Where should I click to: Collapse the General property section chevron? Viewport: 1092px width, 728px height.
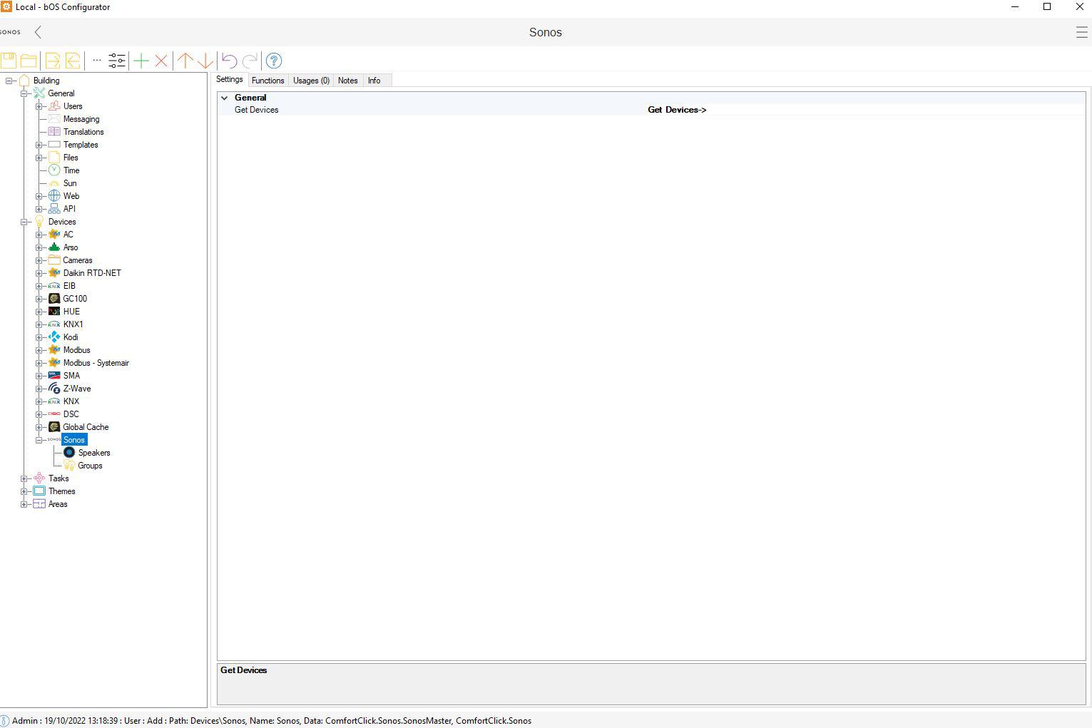[225, 98]
